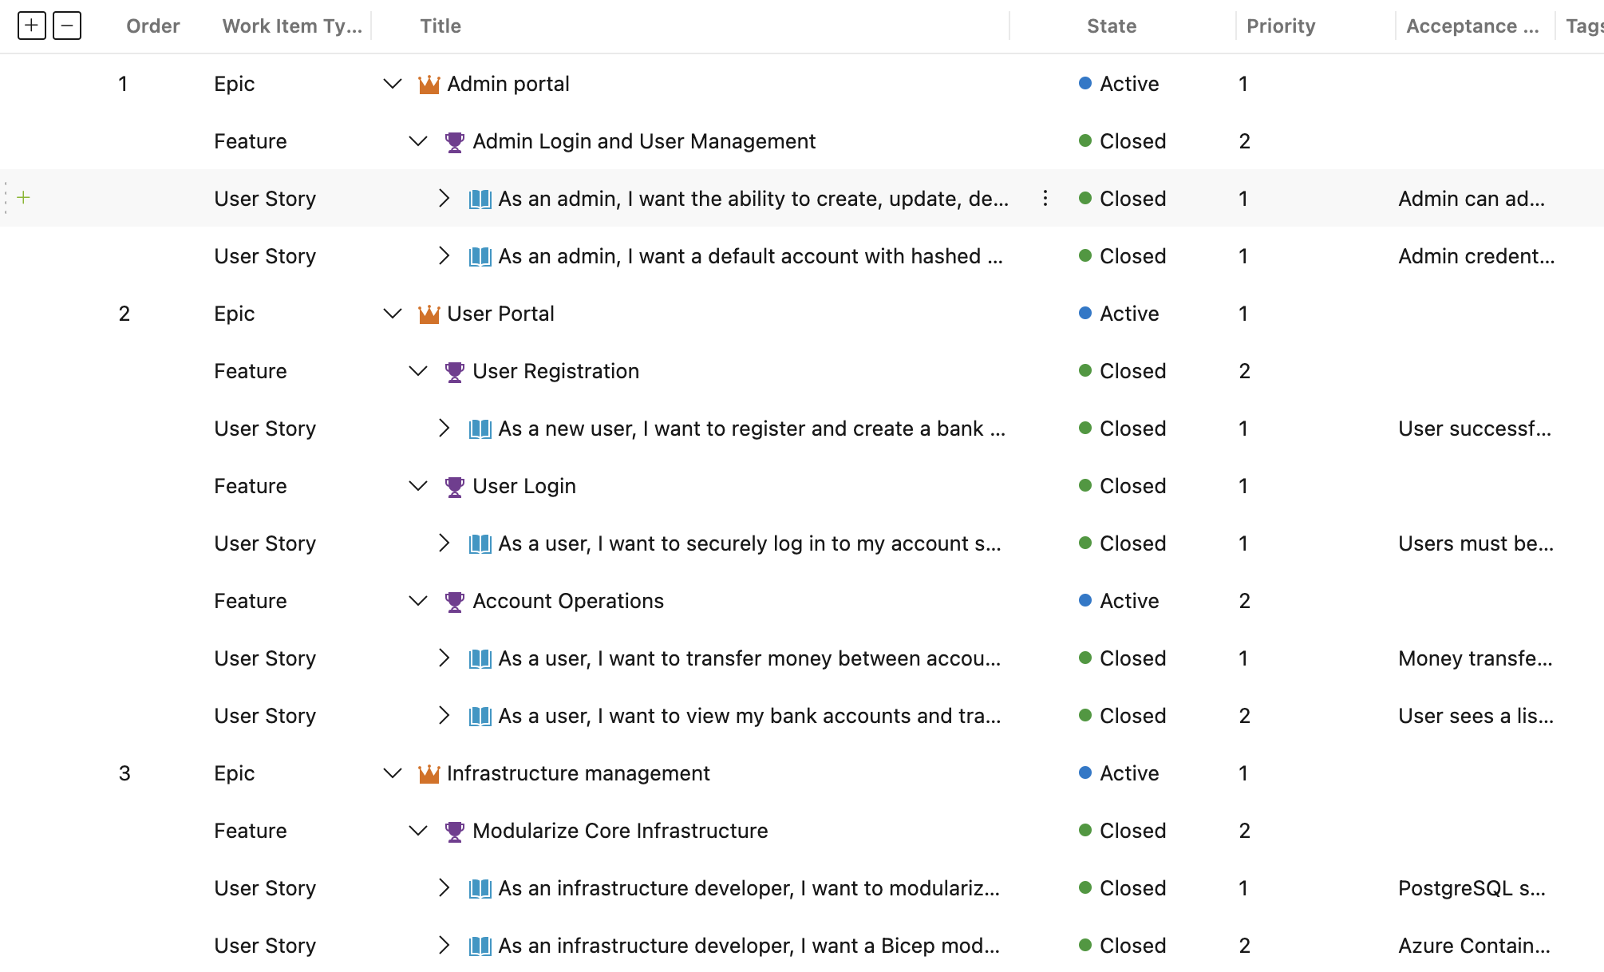Sort by the Priority column header

coord(1280,26)
